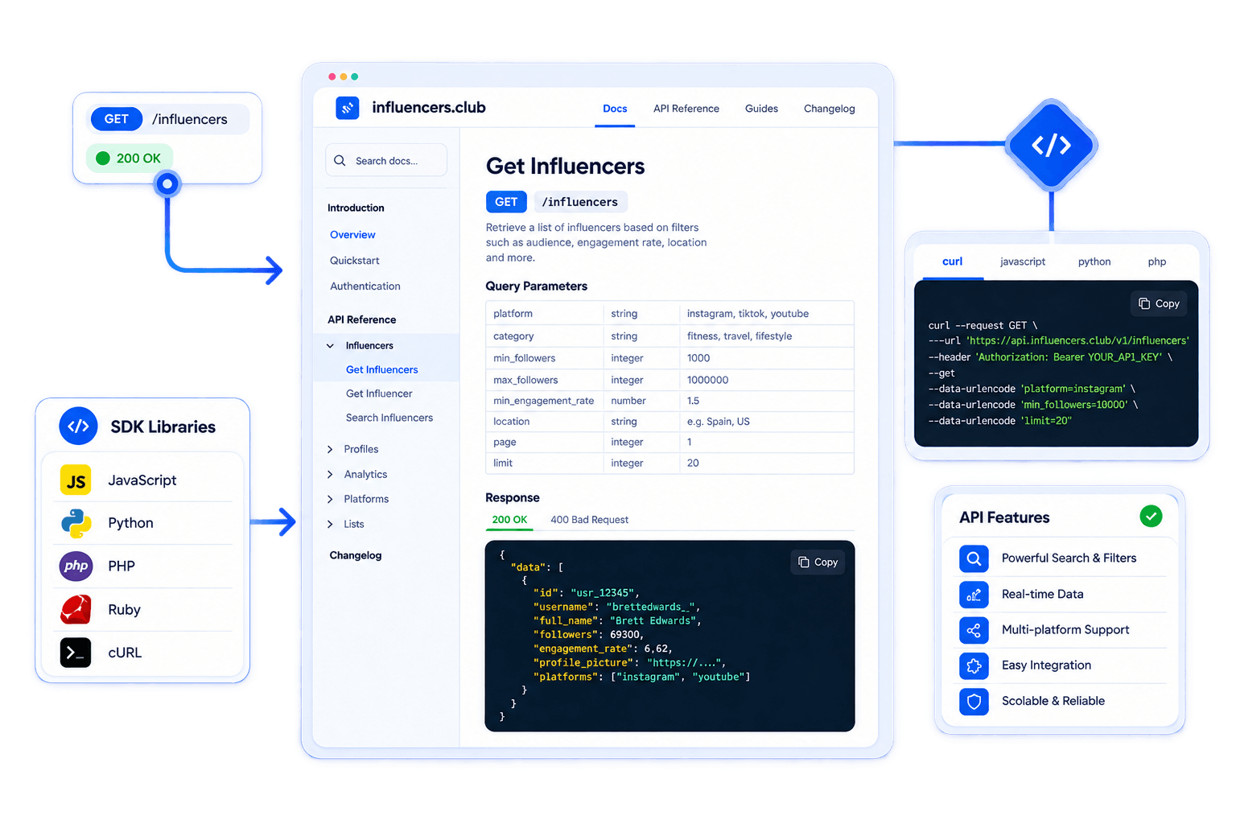
Task: Click the cURL terminal icon in SDK Libraries
Action: tap(76, 653)
